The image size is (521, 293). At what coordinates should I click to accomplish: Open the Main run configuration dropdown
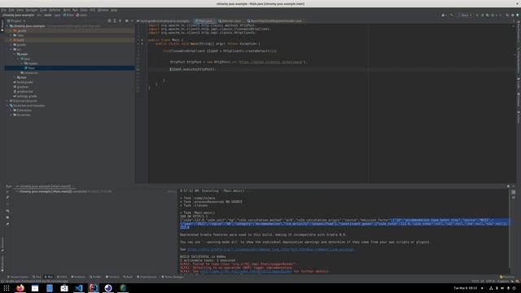pyautogui.click(x=465, y=15)
